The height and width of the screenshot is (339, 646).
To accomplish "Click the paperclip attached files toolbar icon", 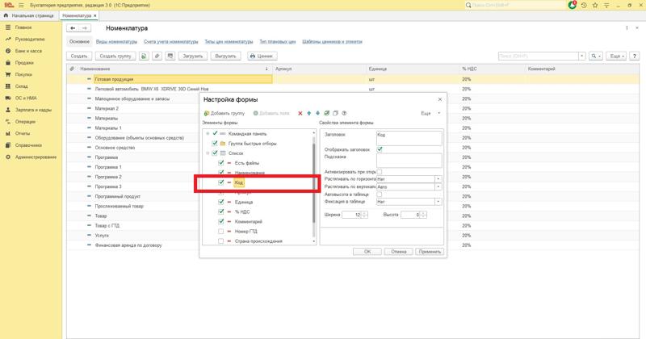I will coord(157,56).
